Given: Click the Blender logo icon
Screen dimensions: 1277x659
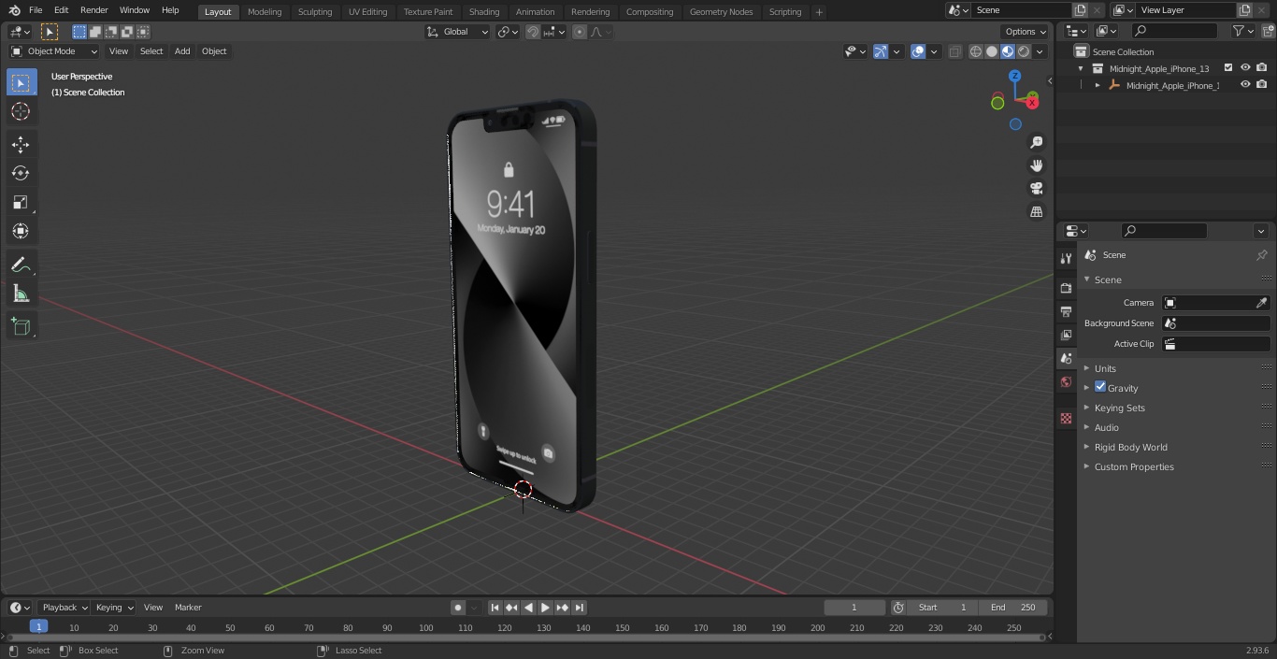Looking at the screenshot, I should (15, 10).
